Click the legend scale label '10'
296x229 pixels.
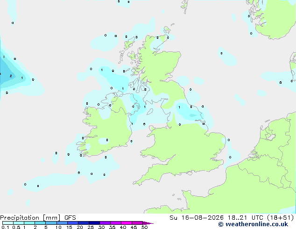pos(58,227)
